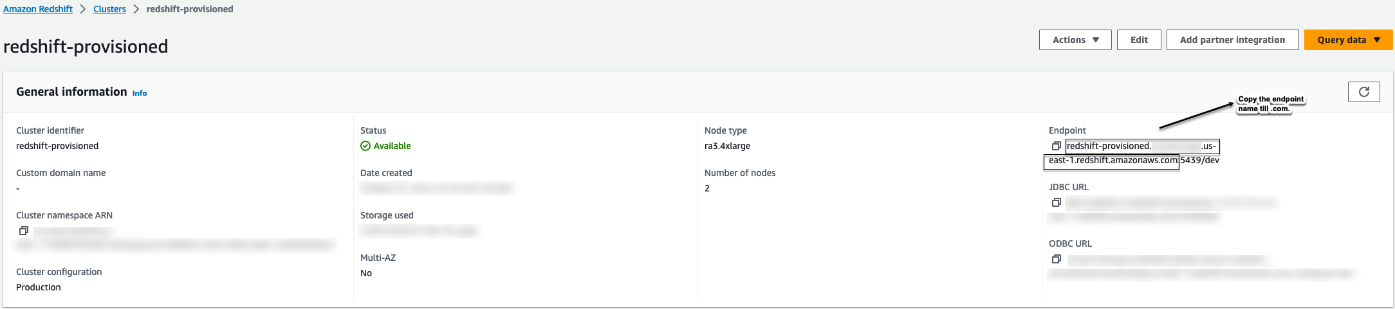The image size is (1395, 309).
Task: Click Add partner integration button
Action: click(x=1232, y=40)
